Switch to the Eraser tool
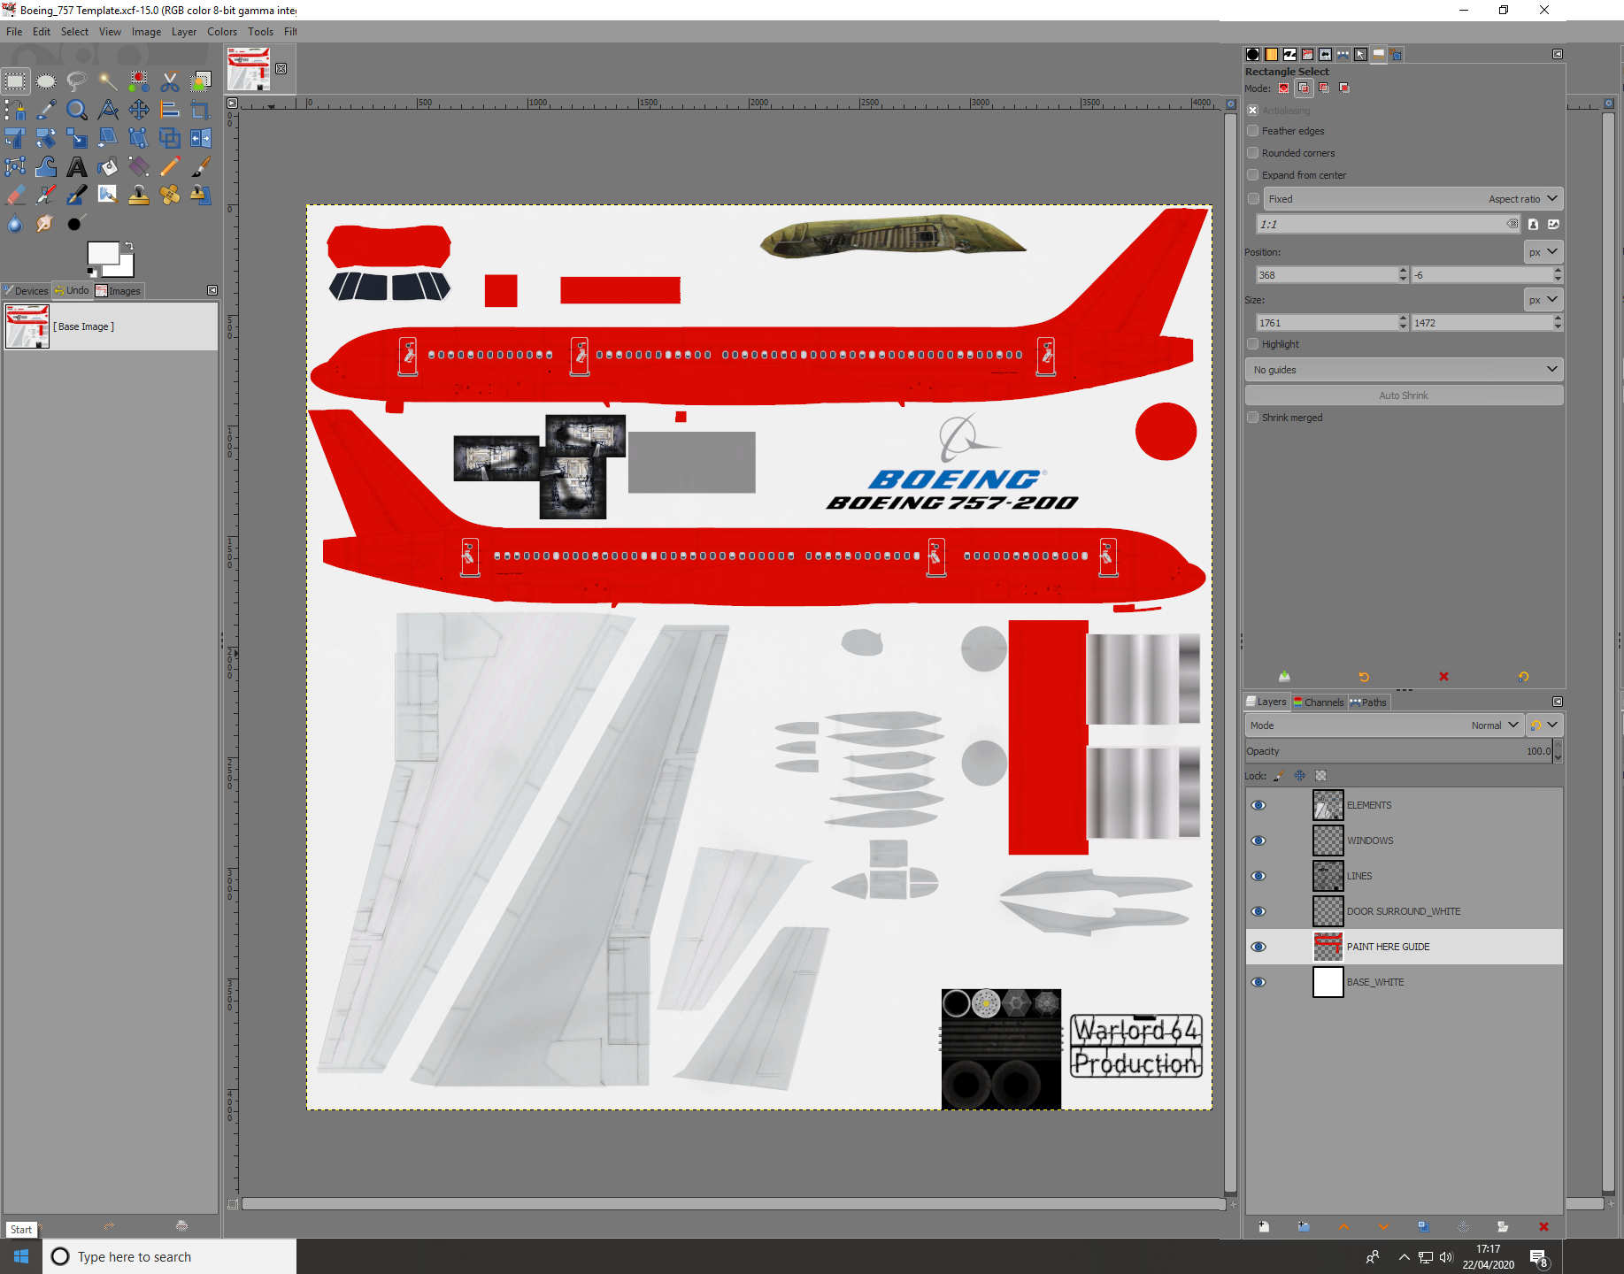 [15, 196]
